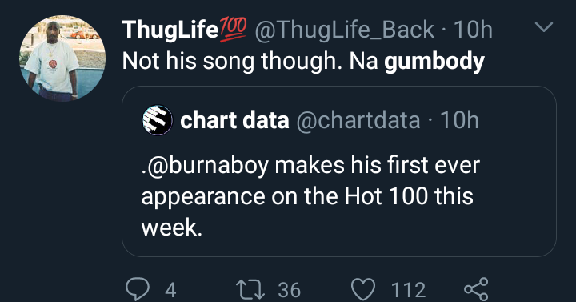
Task: Click the ThugLife display name
Action: (x=170, y=30)
